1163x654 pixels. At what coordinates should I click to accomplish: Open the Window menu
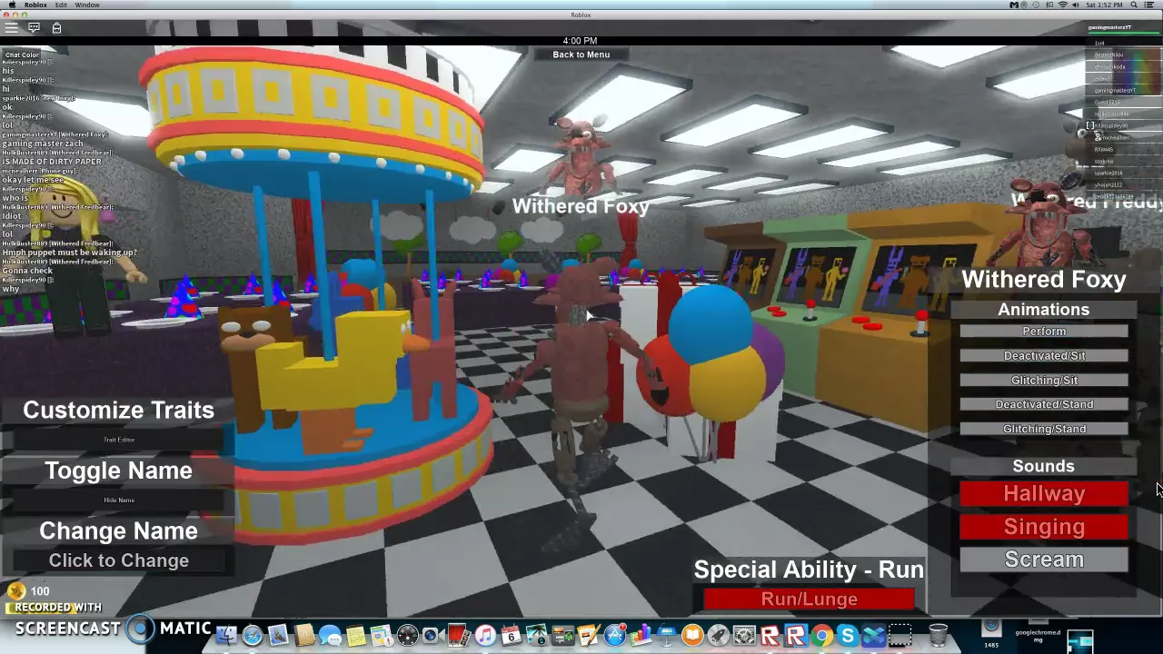click(87, 5)
